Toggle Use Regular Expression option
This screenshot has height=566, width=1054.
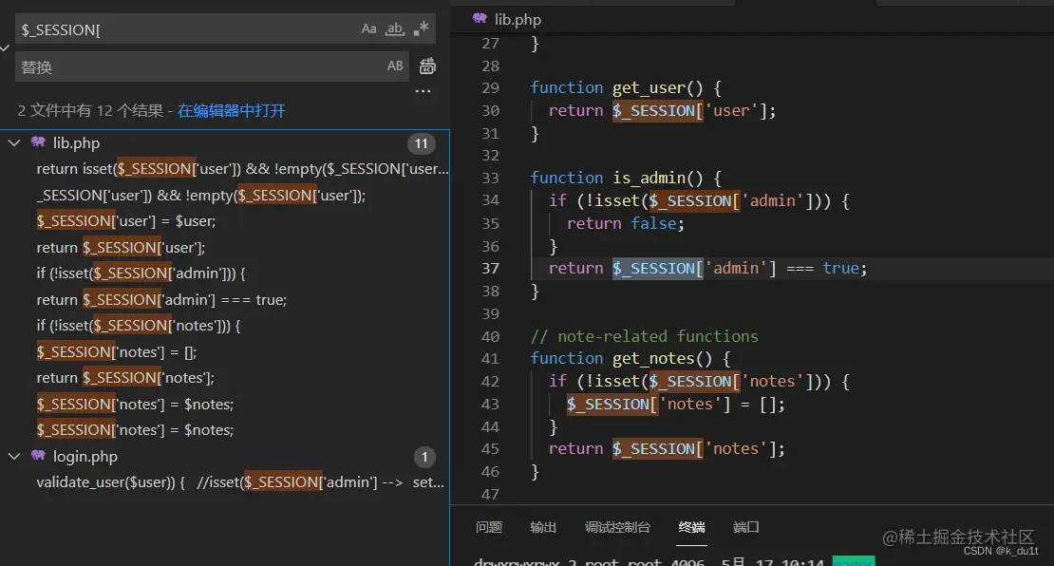coord(421,28)
